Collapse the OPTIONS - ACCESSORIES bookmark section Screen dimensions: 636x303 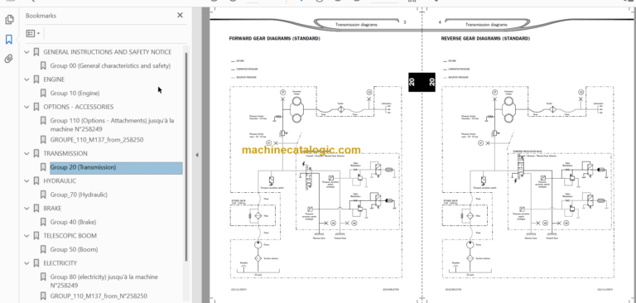coord(27,107)
